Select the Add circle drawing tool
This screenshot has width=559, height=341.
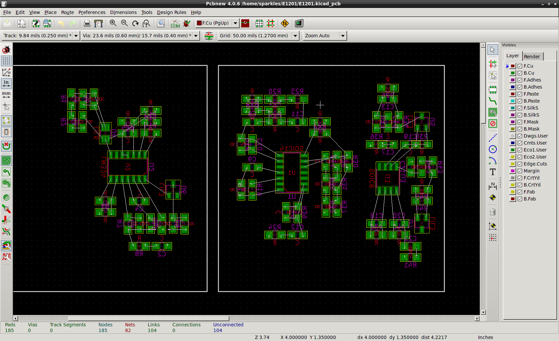493,149
